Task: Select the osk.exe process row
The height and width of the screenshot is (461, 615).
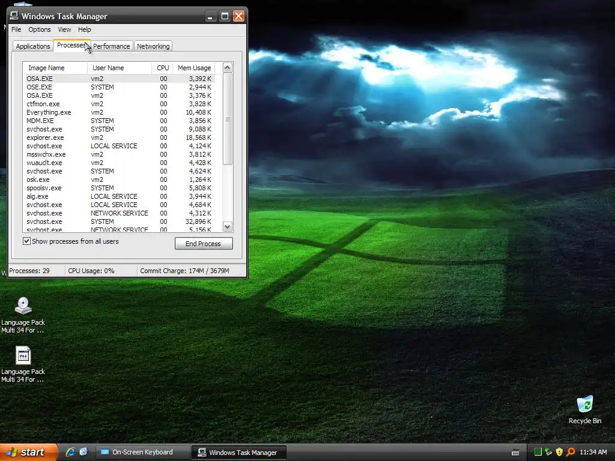Action: click(120, 179)
